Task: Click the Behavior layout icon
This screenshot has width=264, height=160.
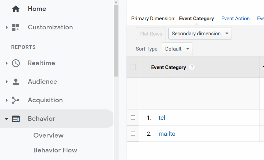Action: (x=16, y=119)
